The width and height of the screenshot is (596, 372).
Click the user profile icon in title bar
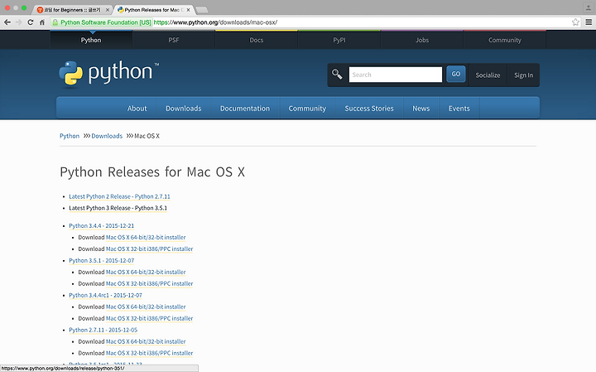(x=589, y=7)
